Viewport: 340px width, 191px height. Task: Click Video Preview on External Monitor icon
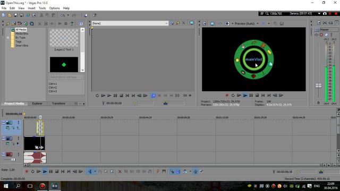212,23
